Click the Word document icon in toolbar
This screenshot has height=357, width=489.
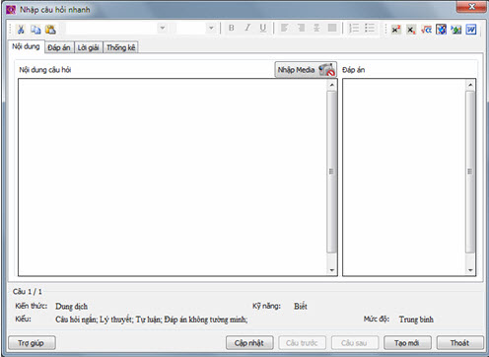(x=471, y=30)
